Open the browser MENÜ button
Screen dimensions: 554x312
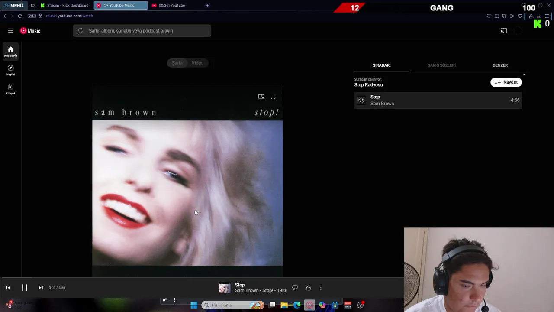(14, 5)
